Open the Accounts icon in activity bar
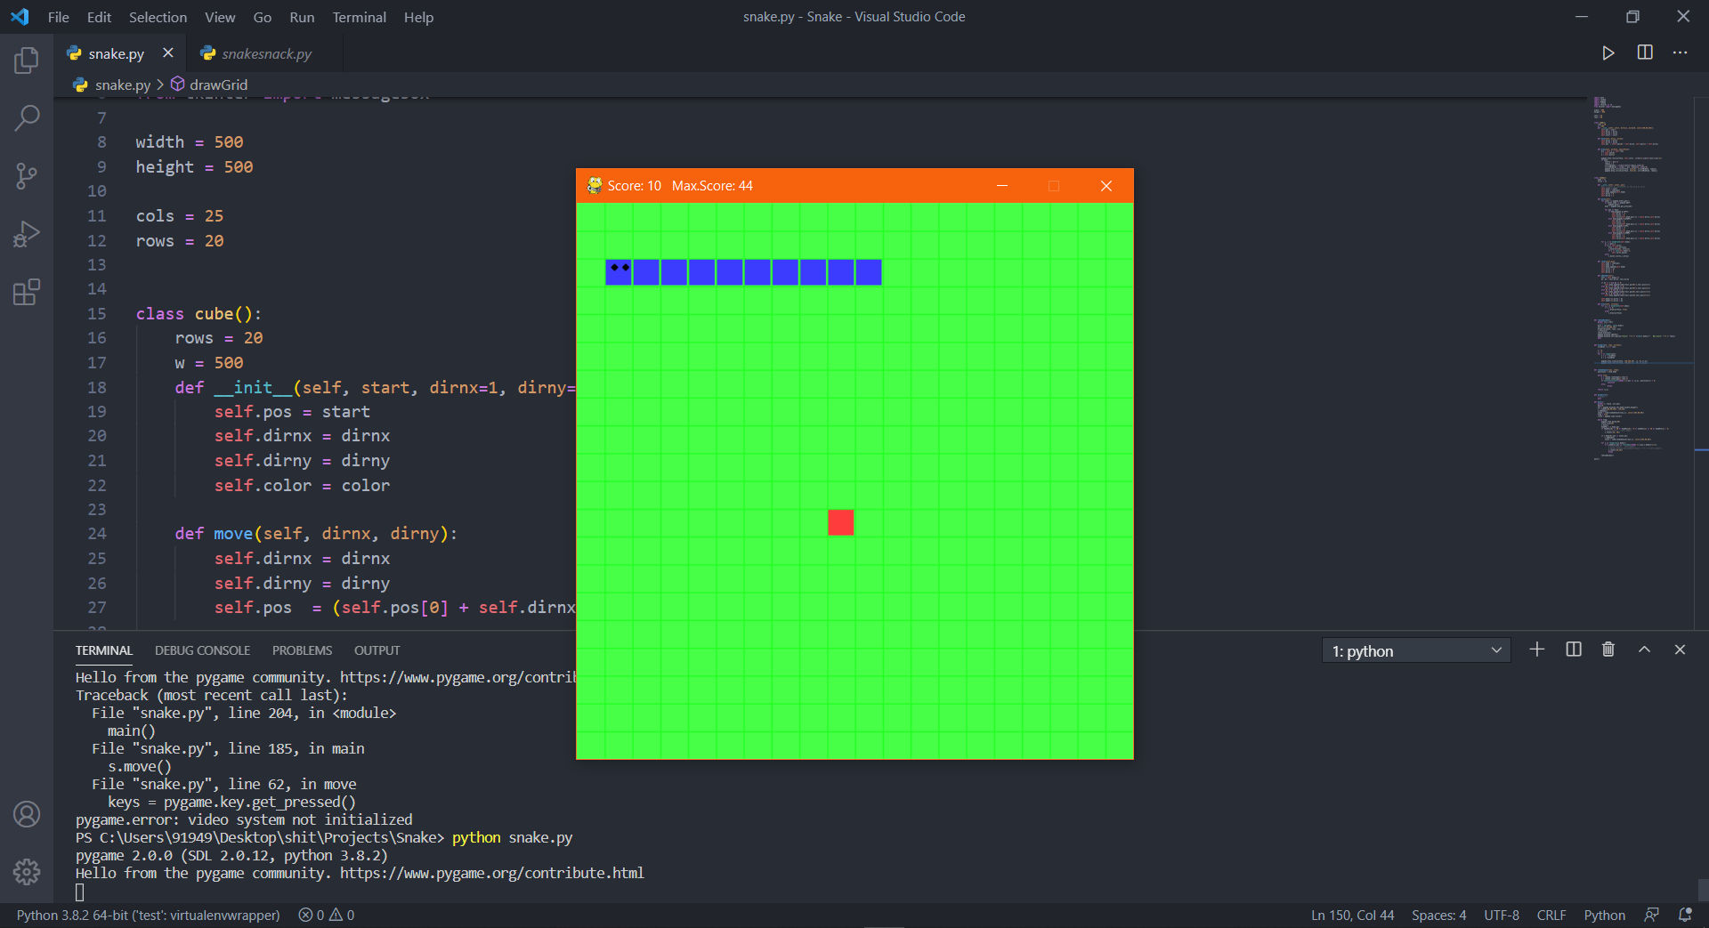 (x=27, y=814)
